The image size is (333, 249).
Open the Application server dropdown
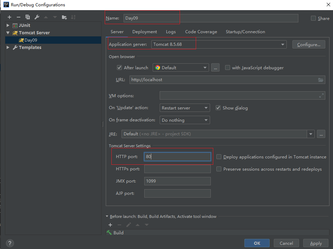pos(219,44)
